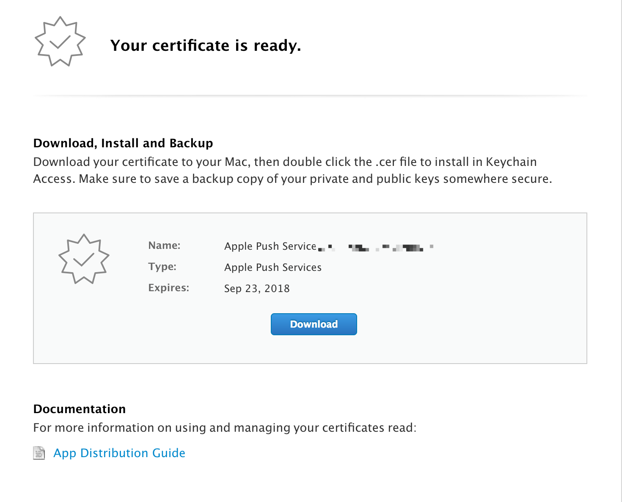Click the Expires field label
The width and height of the screenshot is (622, 502).
pos(168,288)
